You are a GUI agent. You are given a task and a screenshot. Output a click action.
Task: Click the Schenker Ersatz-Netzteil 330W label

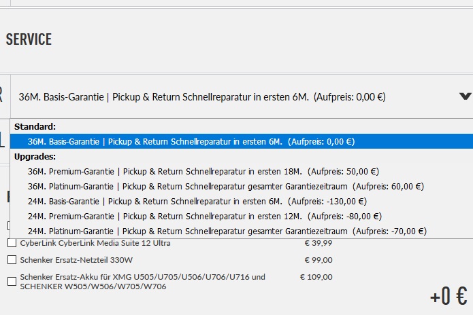click(76, 260)
